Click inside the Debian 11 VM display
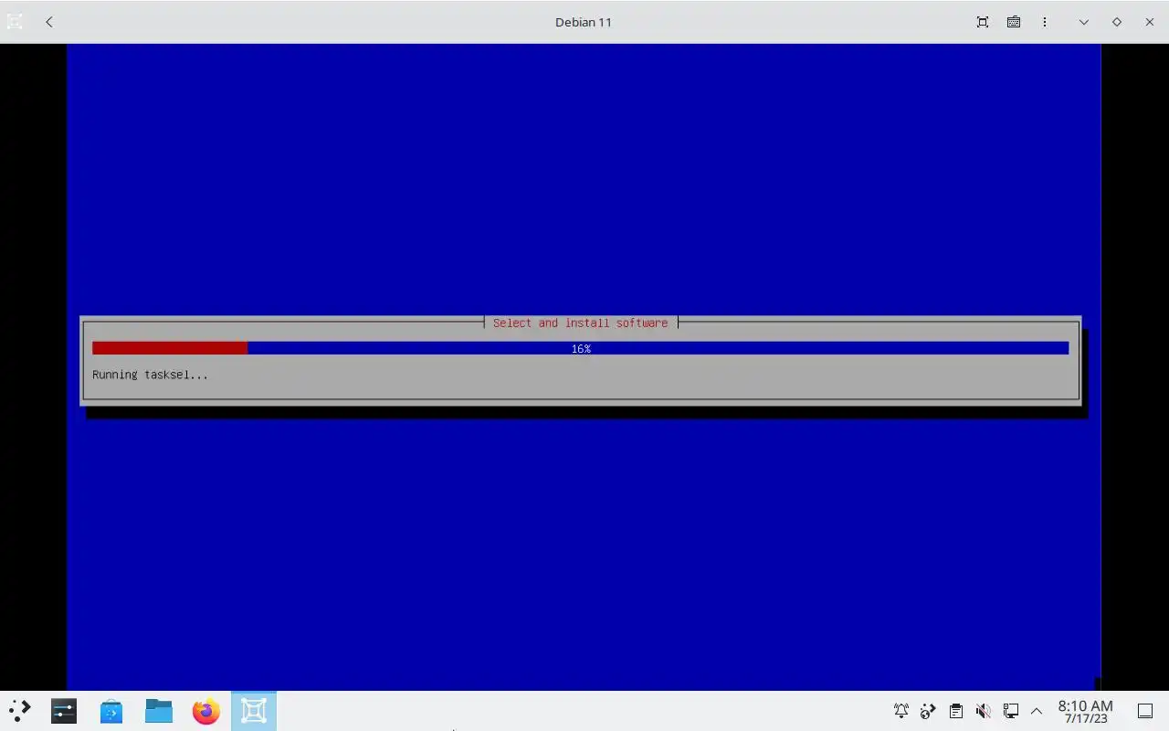The image size is (1169, 731). (584, 366)
